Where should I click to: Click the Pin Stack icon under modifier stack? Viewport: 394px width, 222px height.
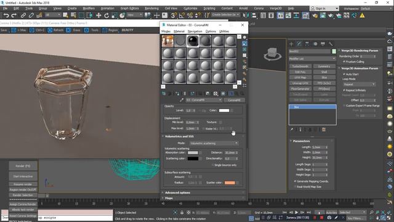pyautogui.click(x=292, y=129)
